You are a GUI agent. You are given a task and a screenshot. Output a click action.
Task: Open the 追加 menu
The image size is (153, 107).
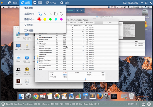65,3
